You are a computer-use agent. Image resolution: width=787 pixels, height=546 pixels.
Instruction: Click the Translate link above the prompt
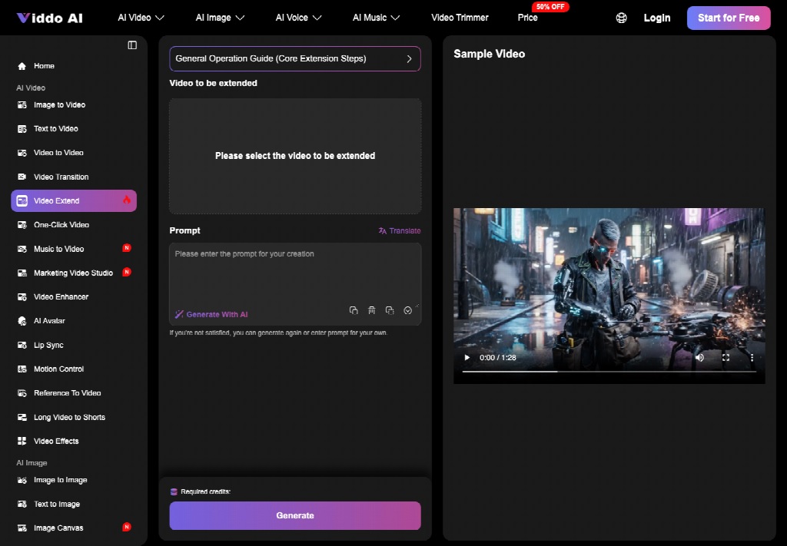(400, 230)
